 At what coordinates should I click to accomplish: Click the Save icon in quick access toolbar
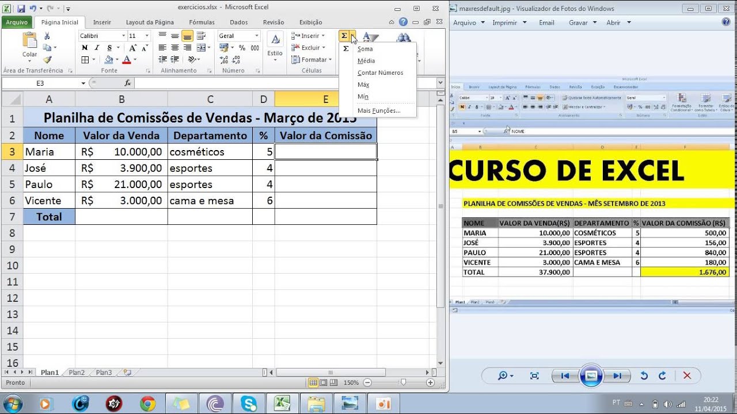coord(21,9)
